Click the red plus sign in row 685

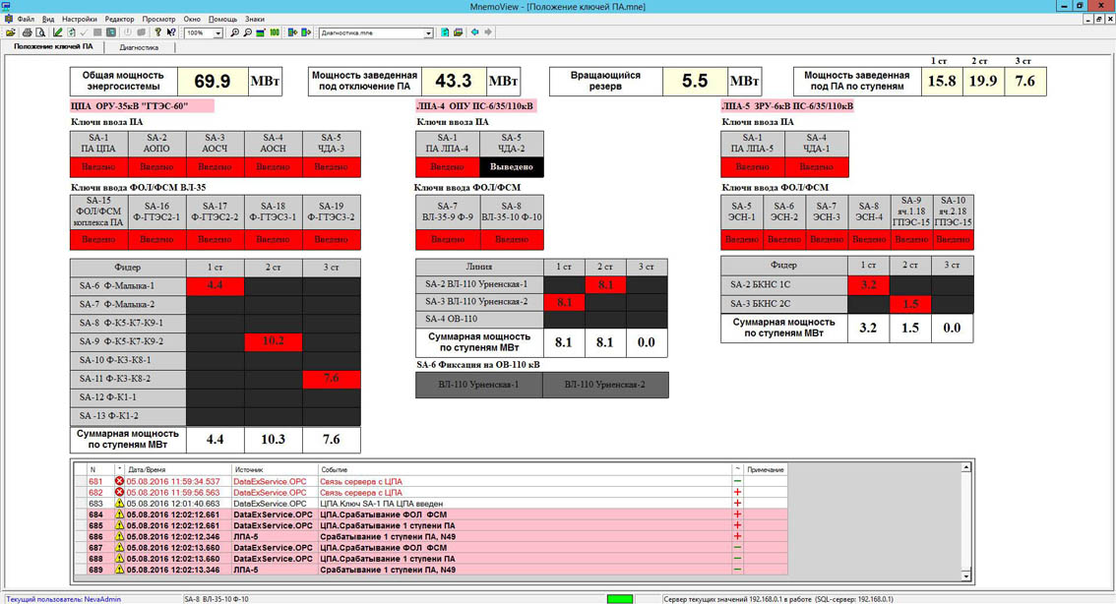point(737,525)
